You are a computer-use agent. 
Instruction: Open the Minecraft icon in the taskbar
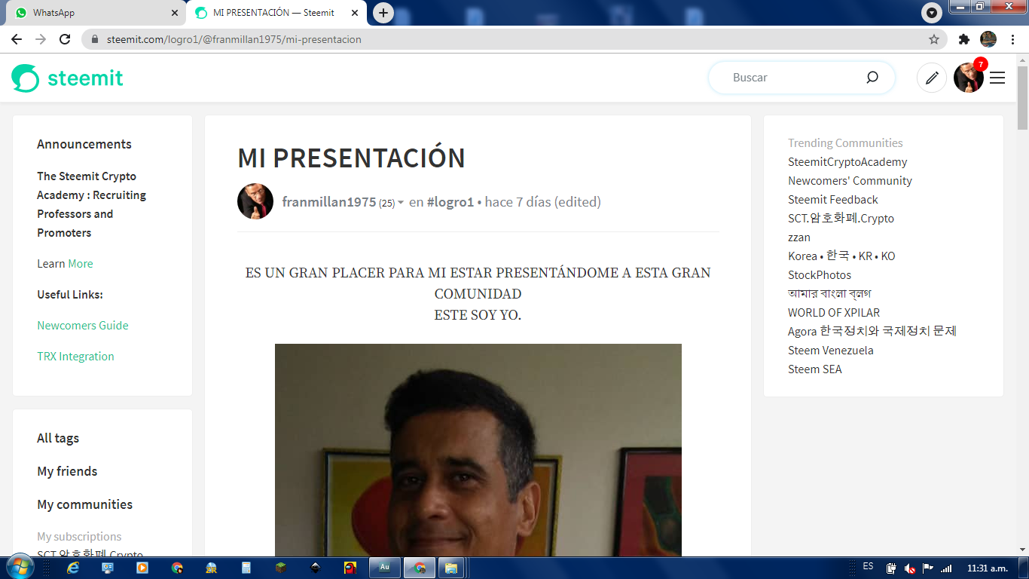click(281, 568)
